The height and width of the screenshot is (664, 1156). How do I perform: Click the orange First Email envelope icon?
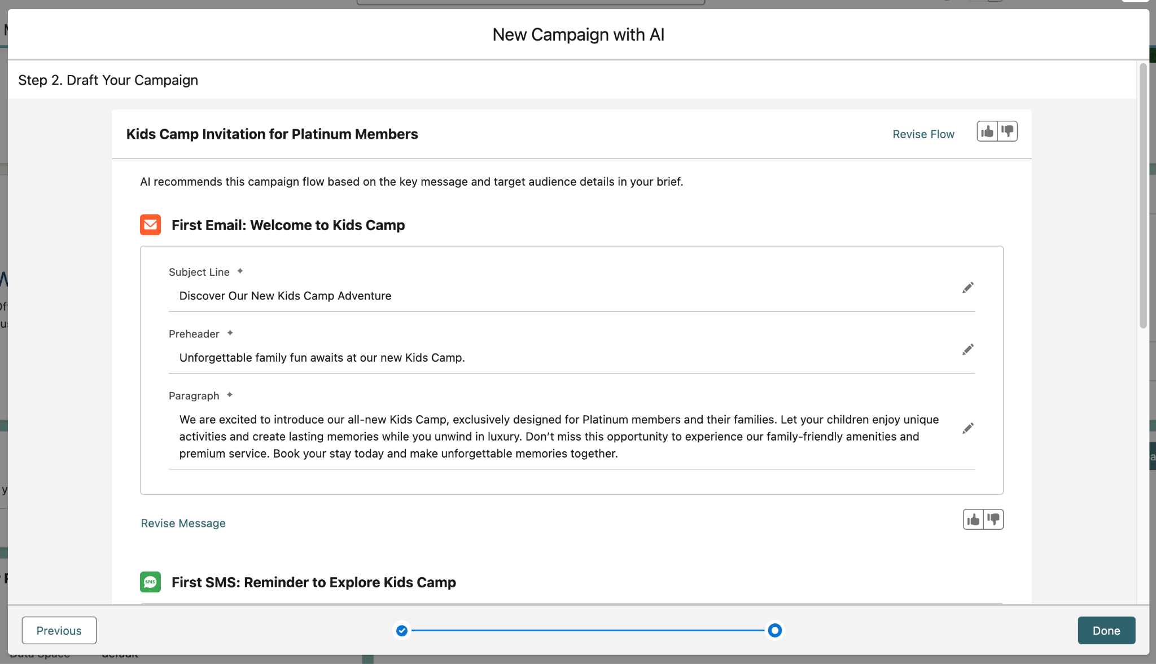point(150,225)
